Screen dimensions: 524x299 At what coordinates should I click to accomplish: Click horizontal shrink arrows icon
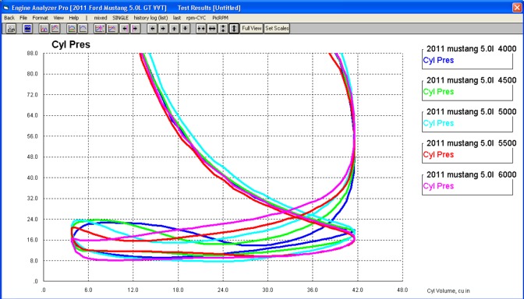[201, 29]
